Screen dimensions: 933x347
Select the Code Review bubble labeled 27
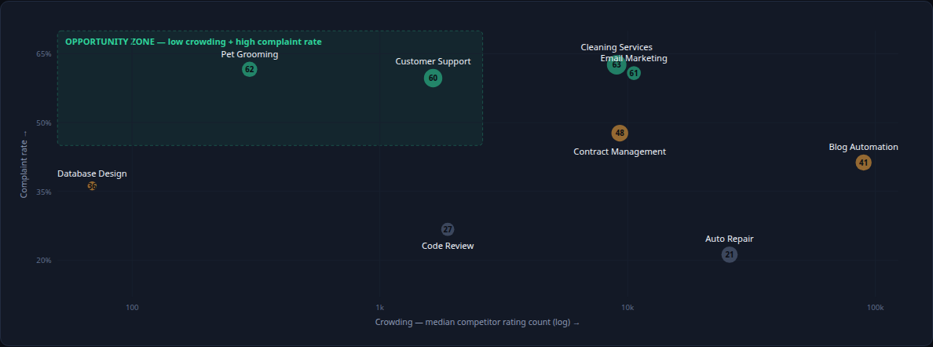pyautogui.click(x=448, y=229)
